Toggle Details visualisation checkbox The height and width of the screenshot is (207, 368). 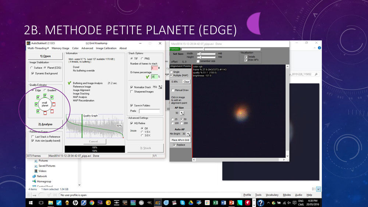pyautogui.click(x=245, y=57)
